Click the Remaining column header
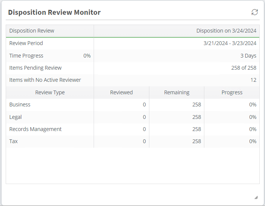The height and width of the screenshot is (206, 265). 177,92
